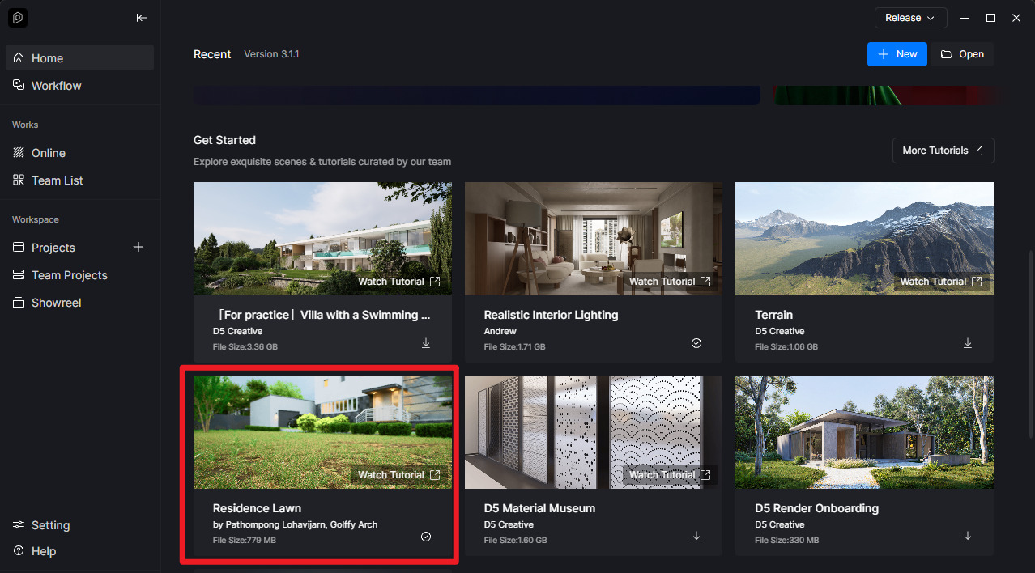Watch Tutorial for the Villa scene
1035x573 pixels.
[x=399, y=282]
